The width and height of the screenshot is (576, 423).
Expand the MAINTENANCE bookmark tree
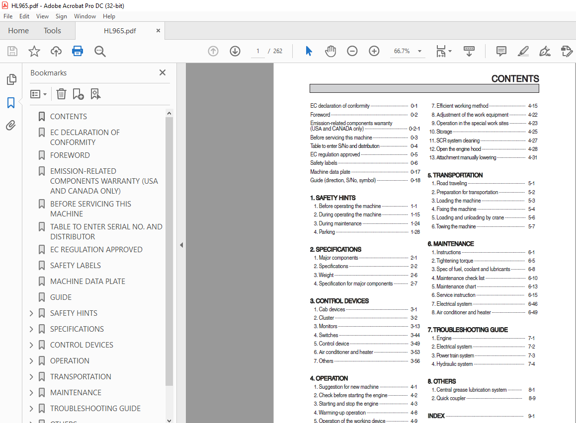point(31,393)
